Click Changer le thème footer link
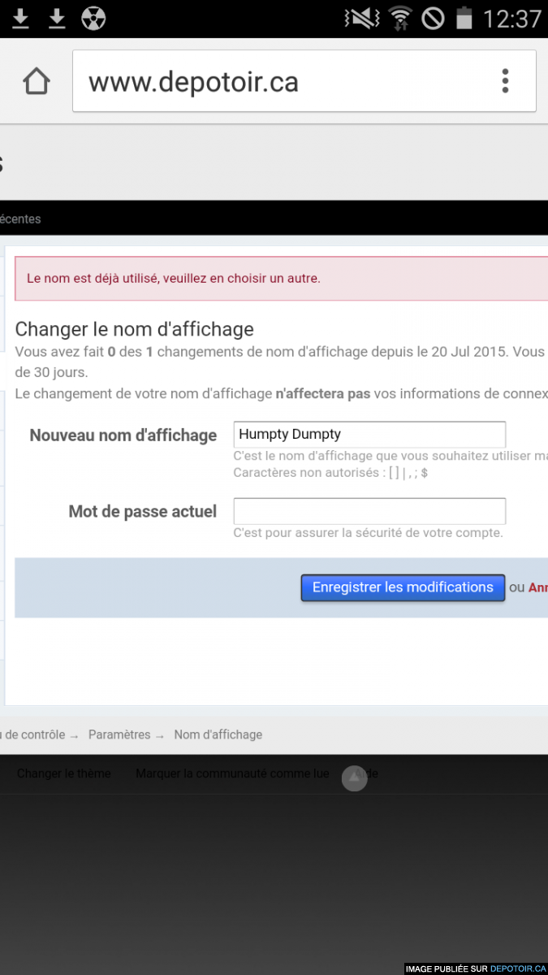The width and height of the screenshot is (548, 975). coord(63,773)
